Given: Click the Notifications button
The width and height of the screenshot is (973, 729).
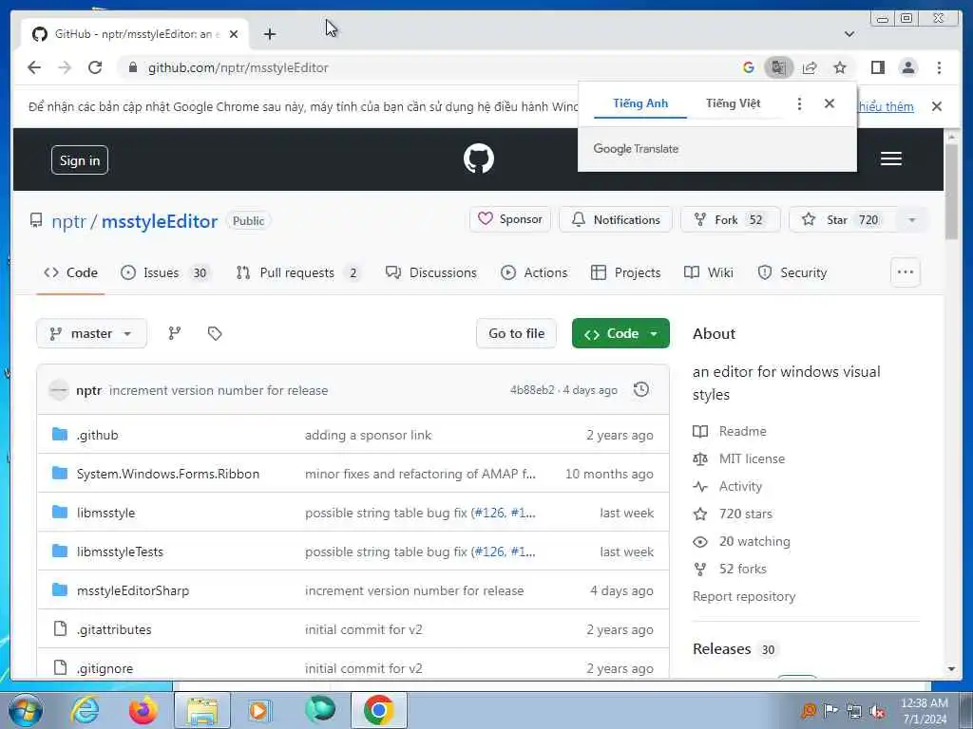Looking at the screenshot, I should pyautogui.click(x=616, y=219).
